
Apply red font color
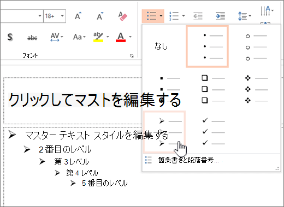click(121, 37)
